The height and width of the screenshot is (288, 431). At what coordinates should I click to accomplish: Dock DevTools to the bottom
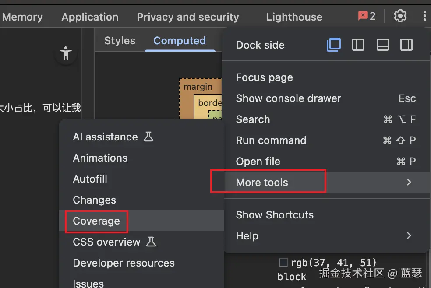point(383,45)
